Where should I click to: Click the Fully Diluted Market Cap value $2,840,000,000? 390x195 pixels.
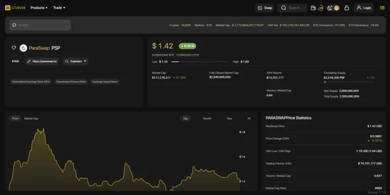pos(220,77)
